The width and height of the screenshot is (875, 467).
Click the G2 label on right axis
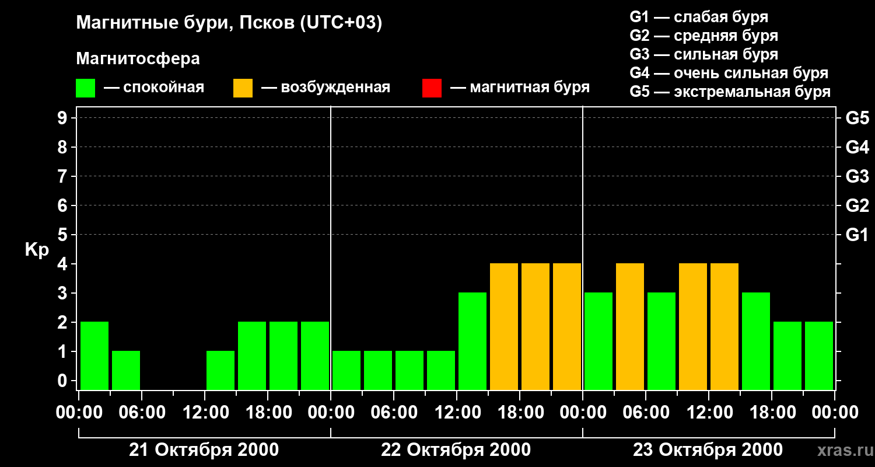point(857,205)
